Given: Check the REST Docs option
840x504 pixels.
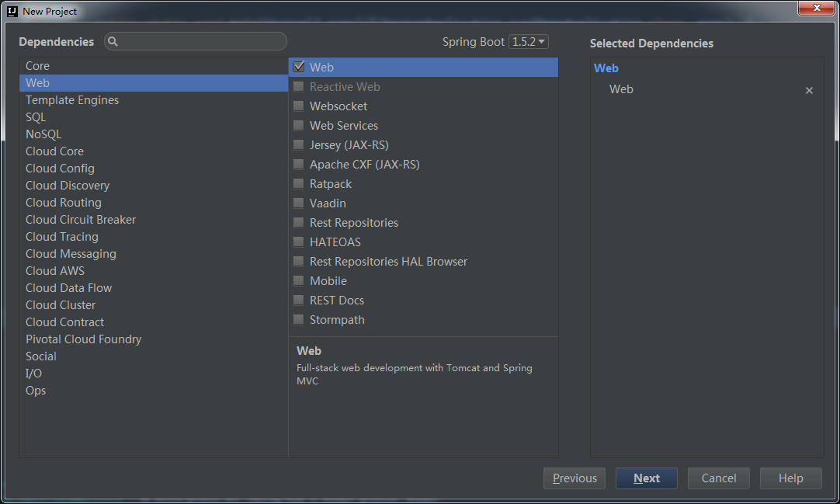Looking at the screenshot, I should pyautogui.click(x=299, y=300).
